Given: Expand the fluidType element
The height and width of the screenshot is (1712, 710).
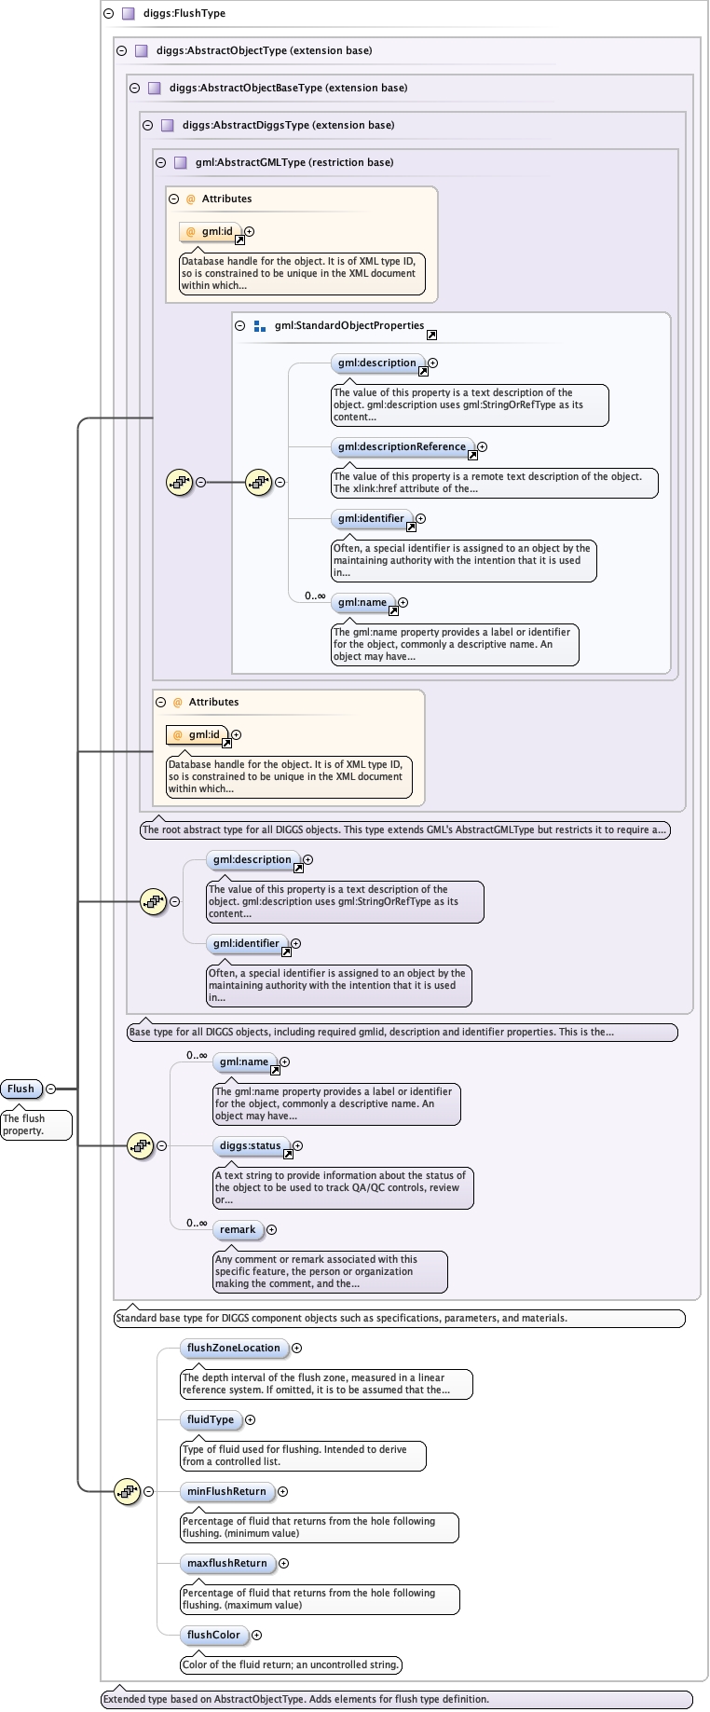Looking at the screenshot, I should click(x=250, y=1419).
